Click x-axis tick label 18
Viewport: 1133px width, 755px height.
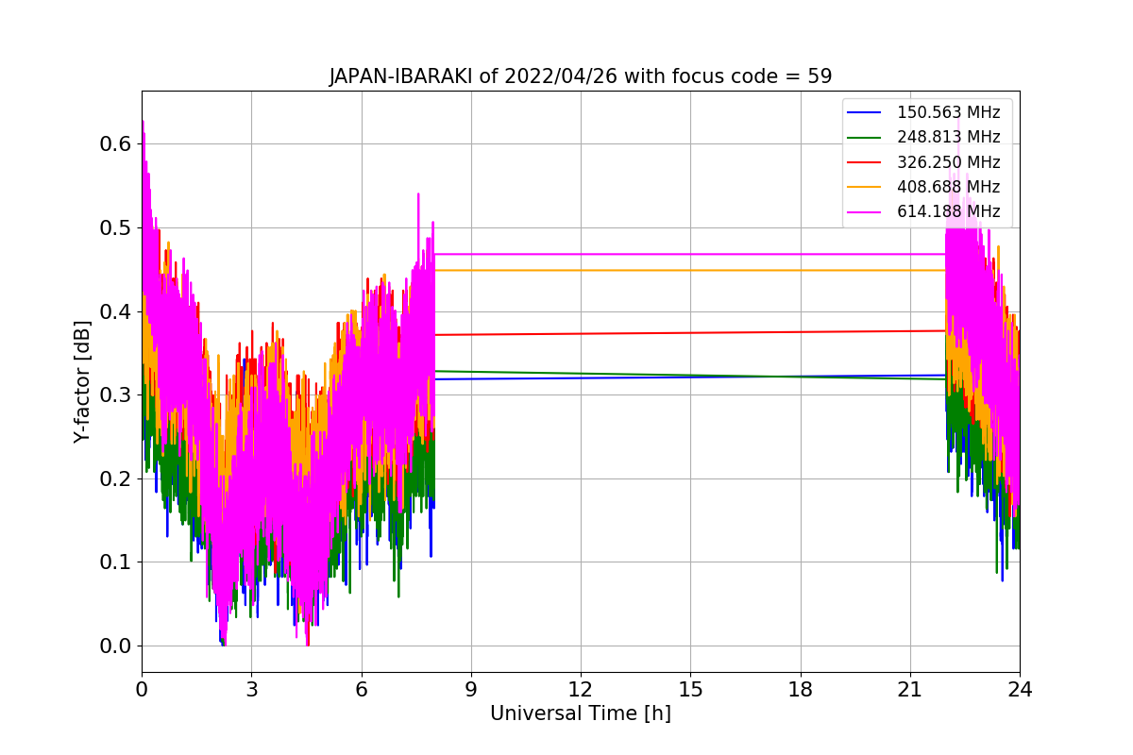pos(800,689)
